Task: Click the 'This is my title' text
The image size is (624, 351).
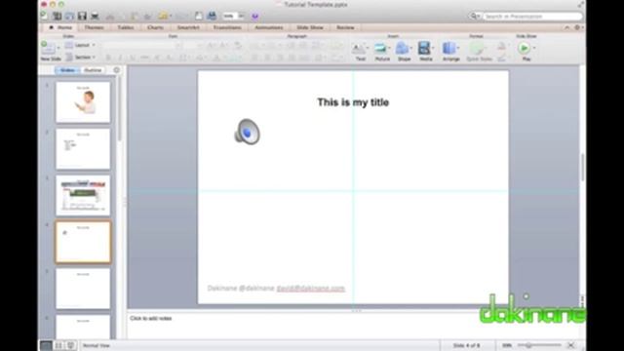Action: click(353, 102)
